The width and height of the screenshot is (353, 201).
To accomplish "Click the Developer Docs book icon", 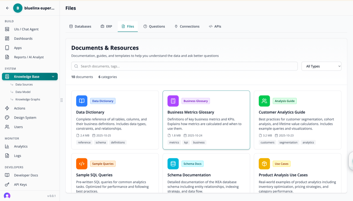I will pyautogui.click(x=7, y=175).
